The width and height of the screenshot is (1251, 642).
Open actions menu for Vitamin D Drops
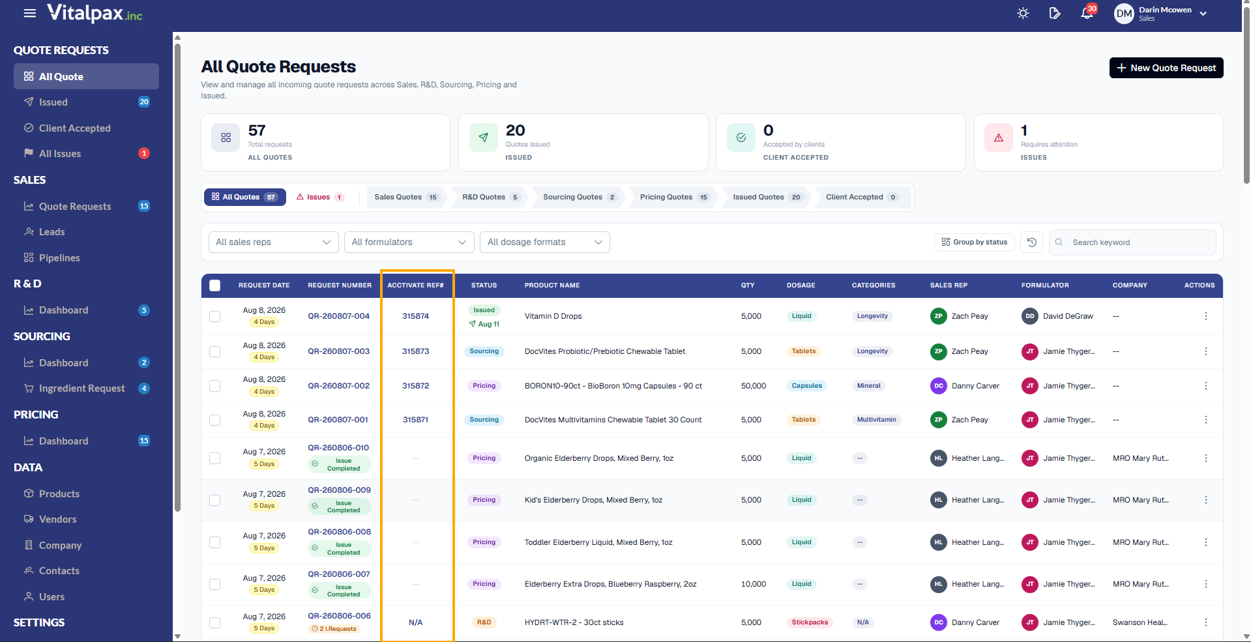1205,316
